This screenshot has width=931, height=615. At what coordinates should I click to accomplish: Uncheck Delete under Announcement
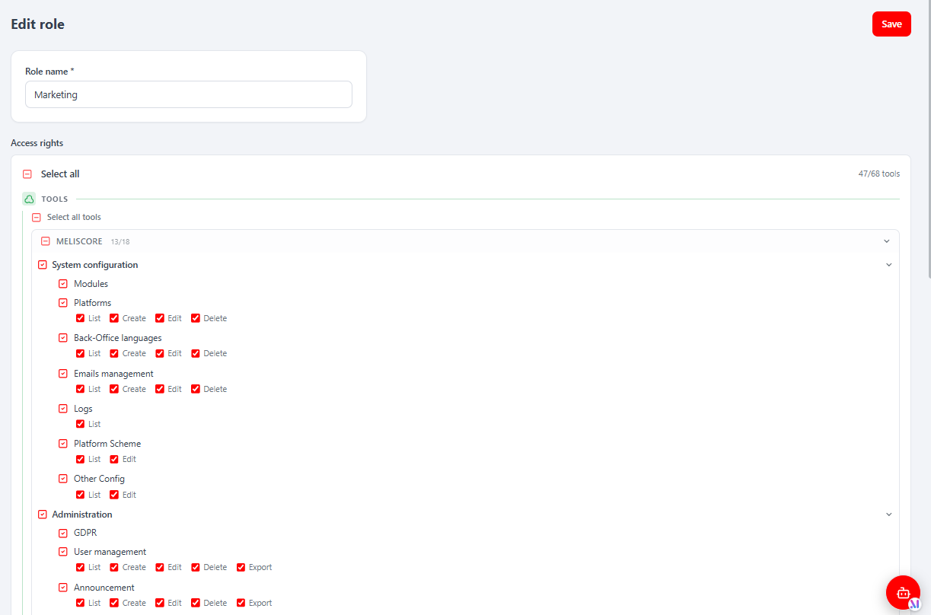[196, 603]
